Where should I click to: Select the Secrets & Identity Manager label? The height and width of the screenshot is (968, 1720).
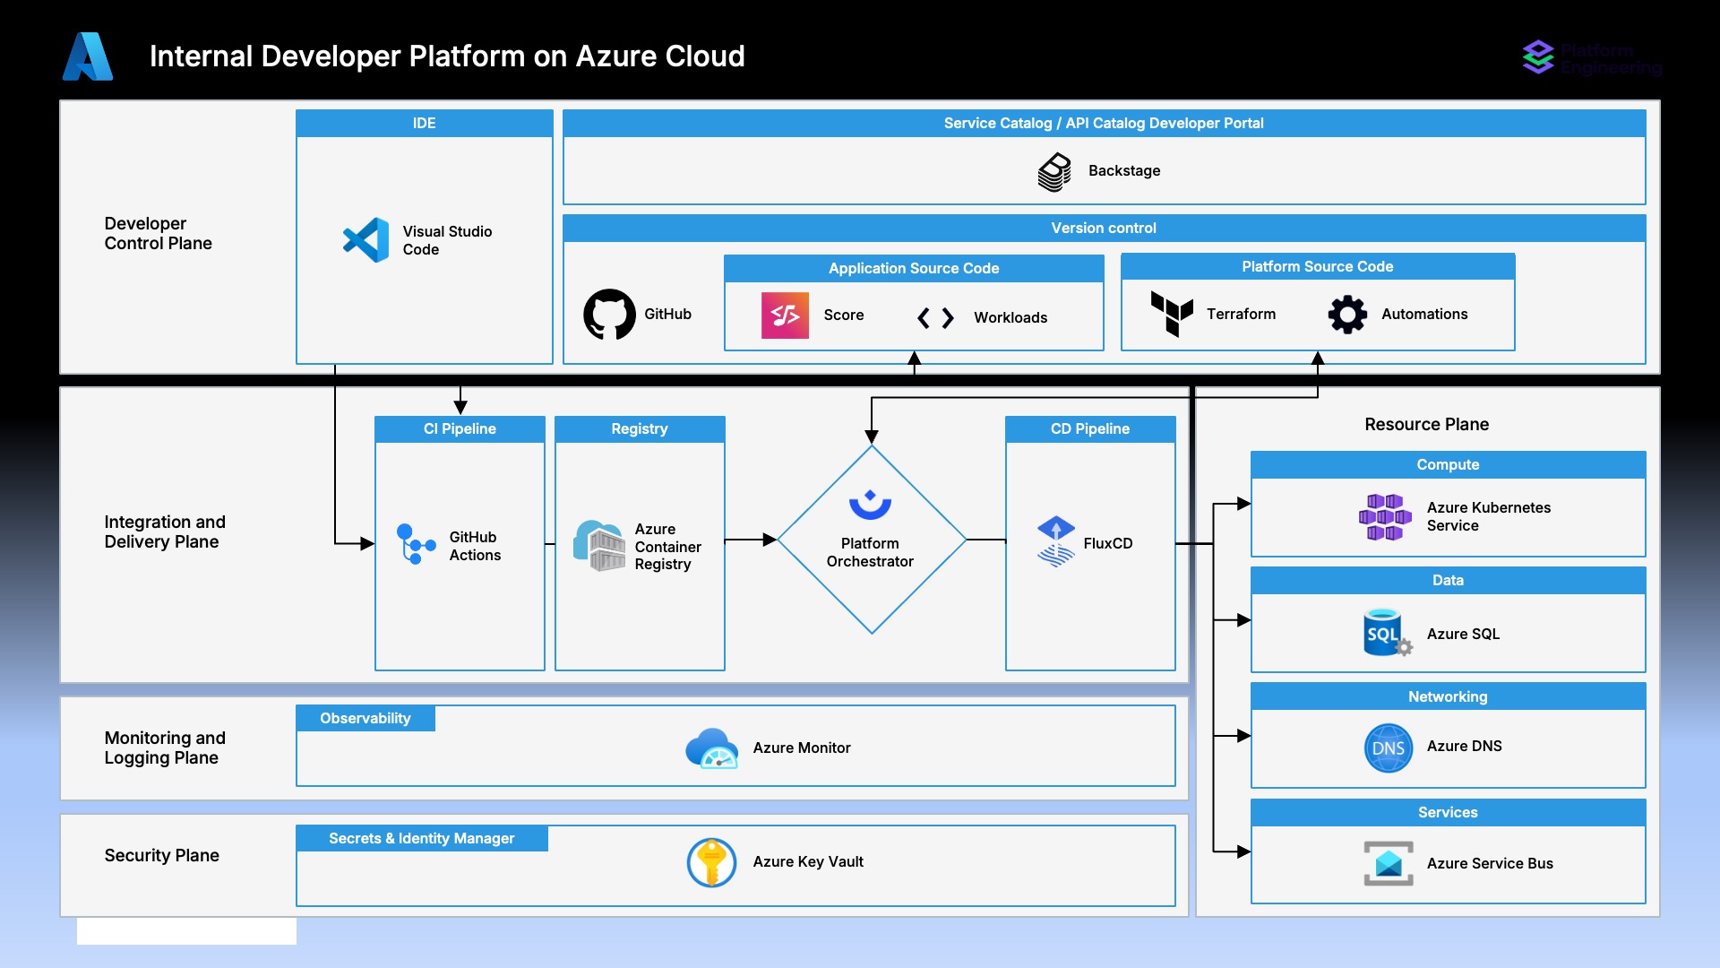pyautogui.click(x=422, y=838)
